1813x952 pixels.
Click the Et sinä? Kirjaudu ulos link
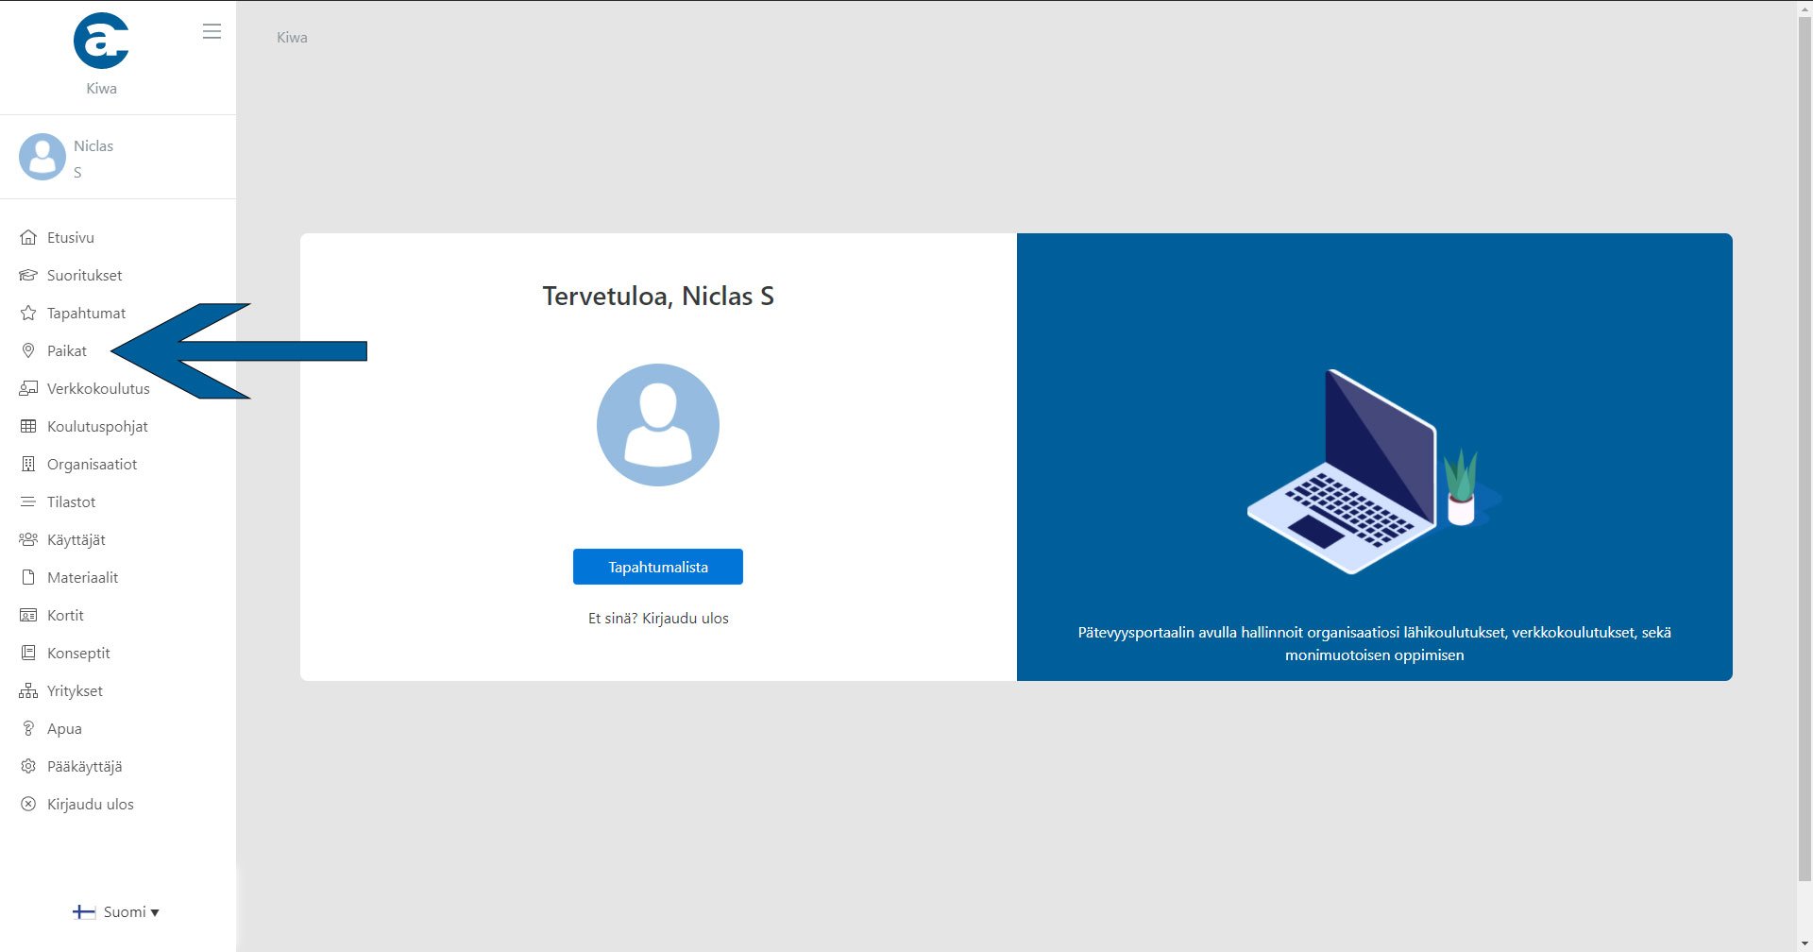658,619
